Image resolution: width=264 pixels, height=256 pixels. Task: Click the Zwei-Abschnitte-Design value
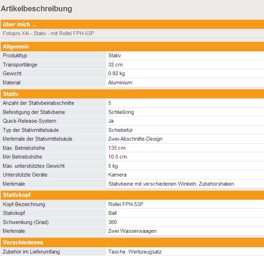click(135, 139)
